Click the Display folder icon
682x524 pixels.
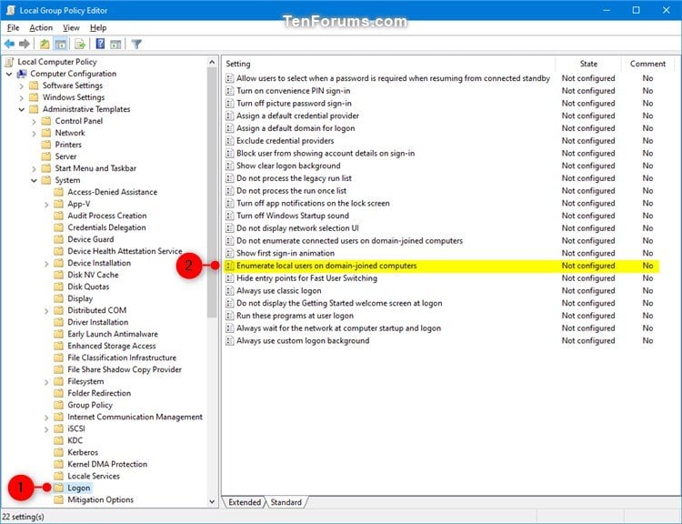59,298
